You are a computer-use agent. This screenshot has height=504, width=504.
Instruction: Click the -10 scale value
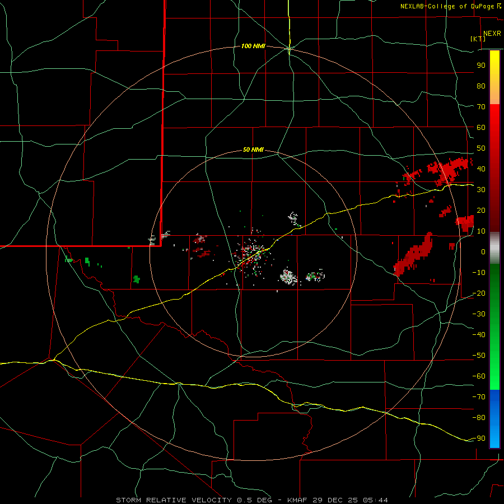(479, 273)
